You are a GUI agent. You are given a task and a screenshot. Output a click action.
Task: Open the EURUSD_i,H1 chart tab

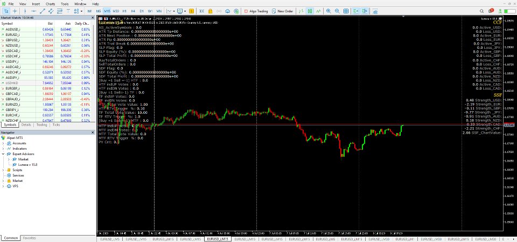point(405,239)
